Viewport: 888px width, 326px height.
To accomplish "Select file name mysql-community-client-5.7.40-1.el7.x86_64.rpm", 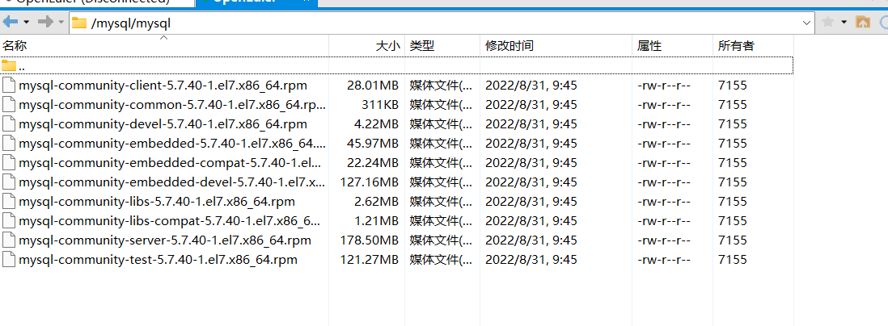I will [163, 86].
